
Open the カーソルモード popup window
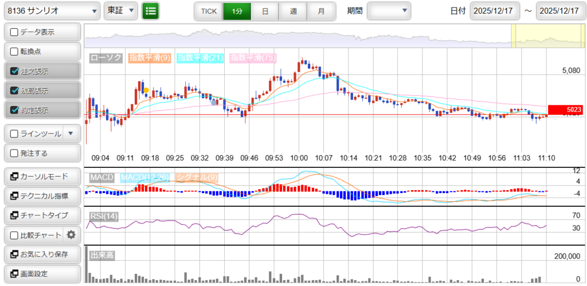[41, 176]
